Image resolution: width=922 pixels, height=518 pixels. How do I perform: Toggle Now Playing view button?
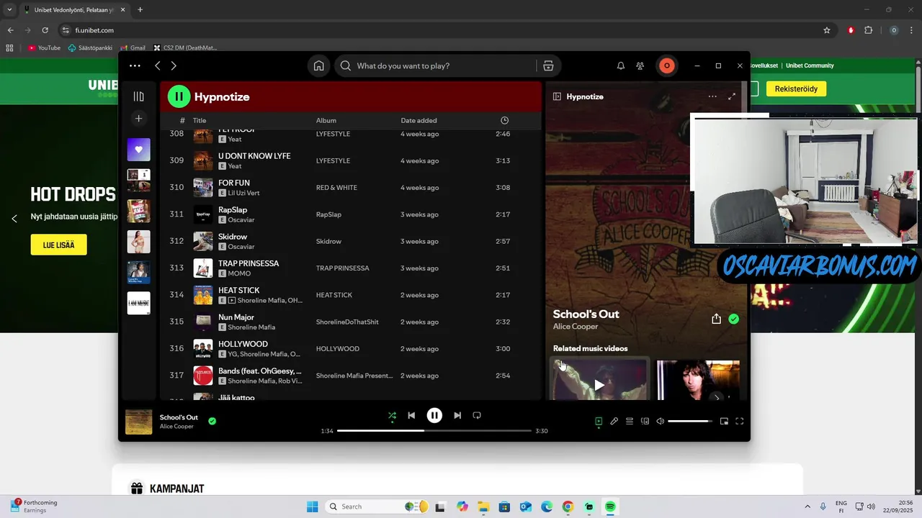[599, 422]
